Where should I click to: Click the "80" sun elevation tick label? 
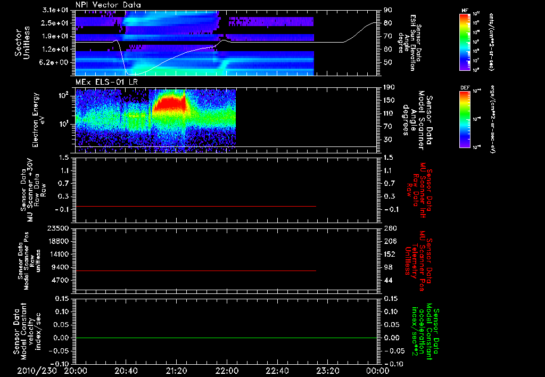[x=388, y=23]
